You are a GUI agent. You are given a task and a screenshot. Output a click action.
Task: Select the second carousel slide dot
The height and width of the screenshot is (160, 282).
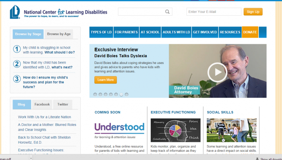point(100,95)
